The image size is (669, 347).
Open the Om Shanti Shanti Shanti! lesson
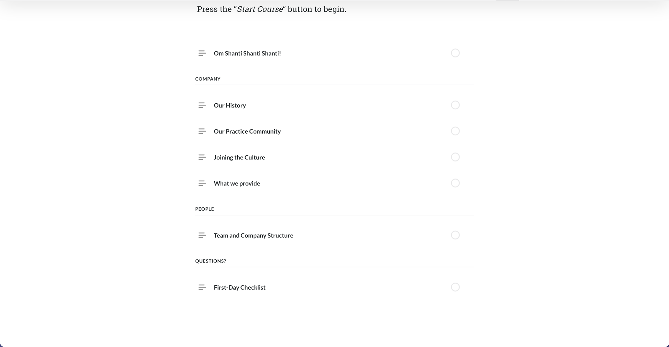pyautogui.click(x=247, y=53)
